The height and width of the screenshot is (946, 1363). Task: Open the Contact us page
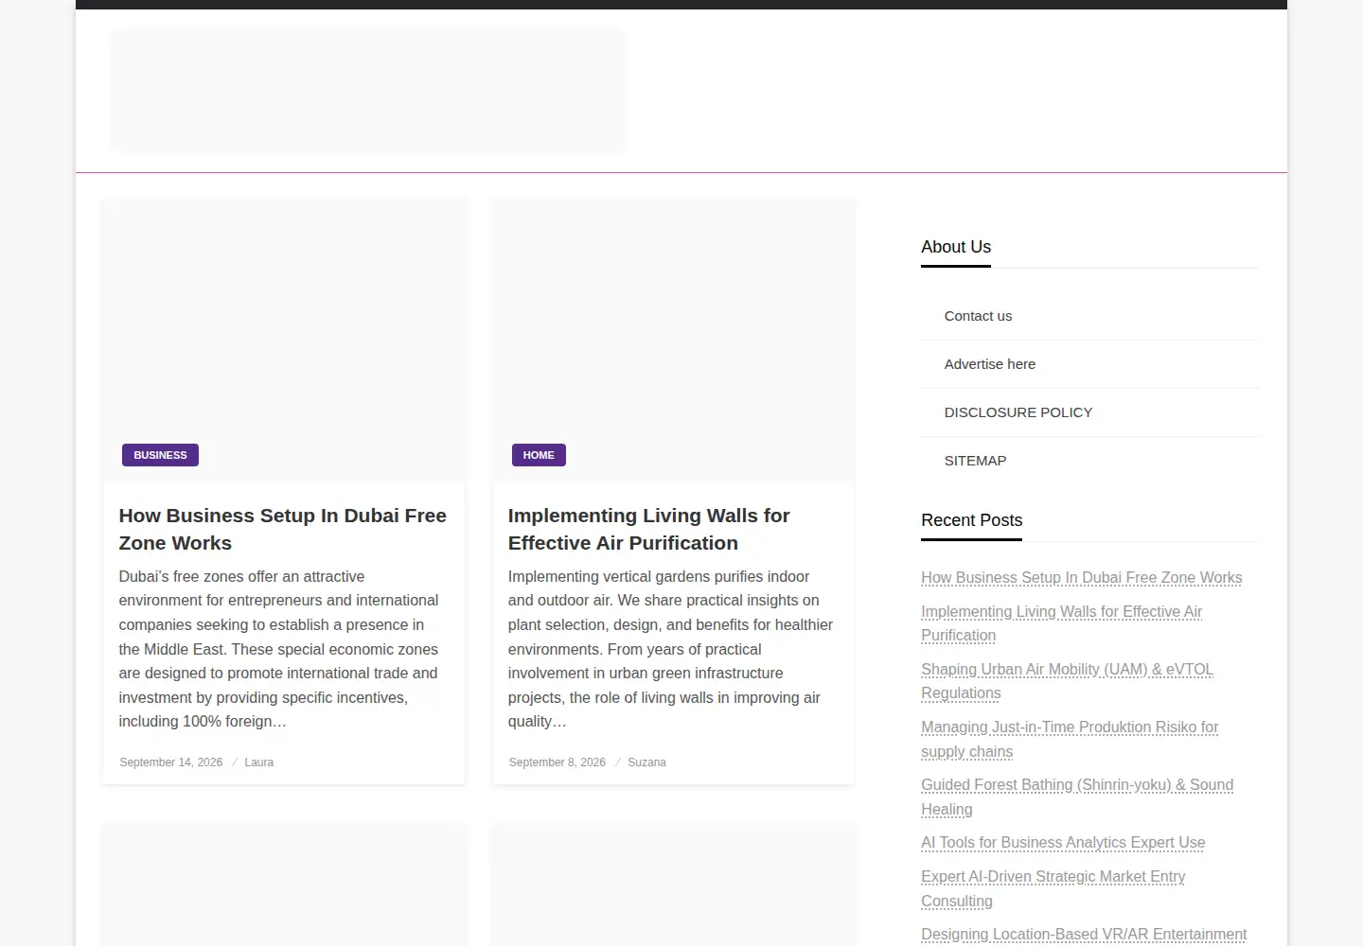coord(978,316)
